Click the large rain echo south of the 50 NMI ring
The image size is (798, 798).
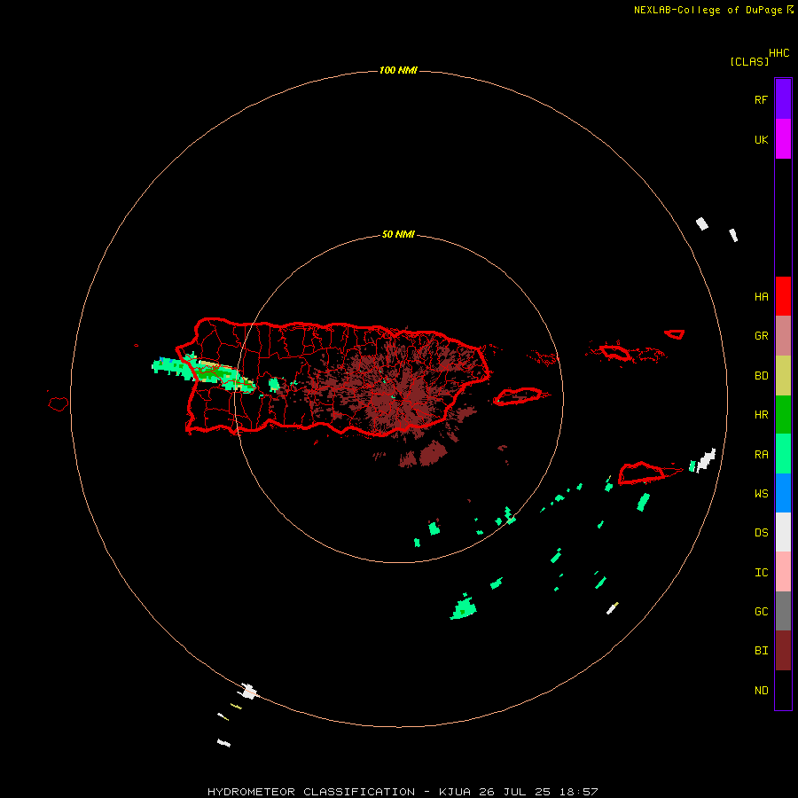(x=463, y=608)
